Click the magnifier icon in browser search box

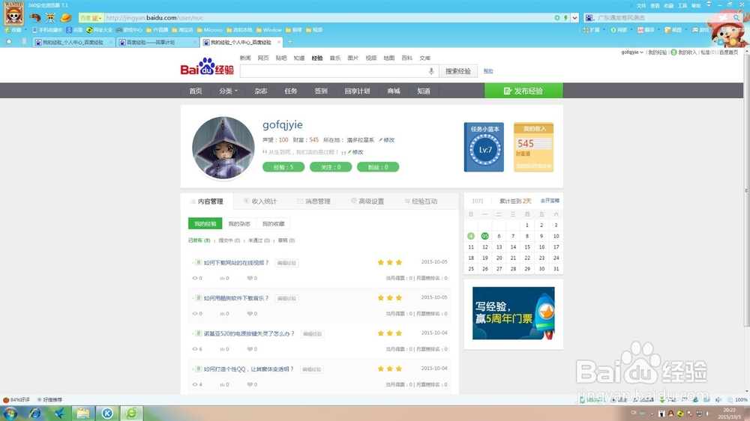(737, 18)
